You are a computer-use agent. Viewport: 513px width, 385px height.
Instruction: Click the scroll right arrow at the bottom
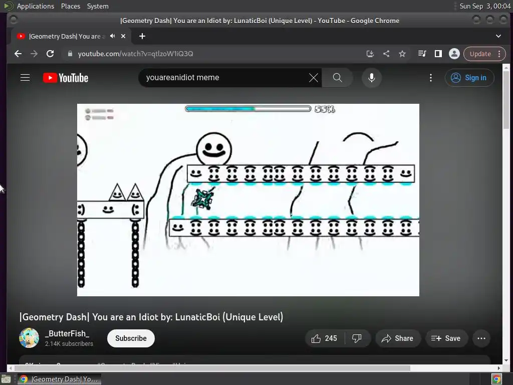click(x=499, y=368)
